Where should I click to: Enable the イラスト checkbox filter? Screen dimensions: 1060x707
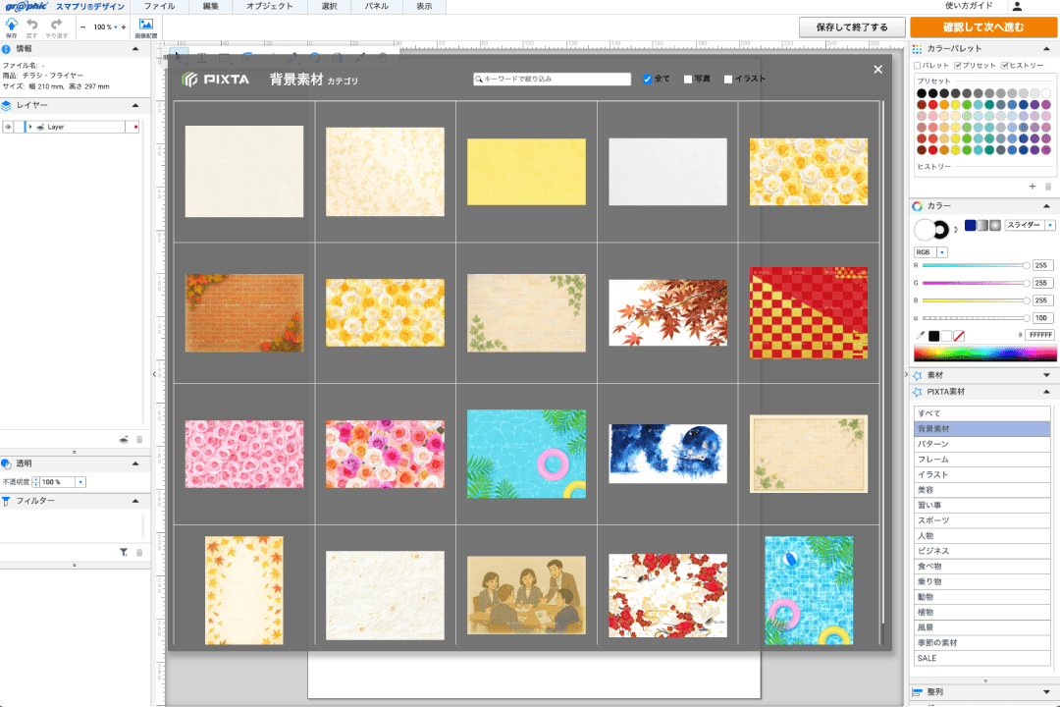coord(727,80)
